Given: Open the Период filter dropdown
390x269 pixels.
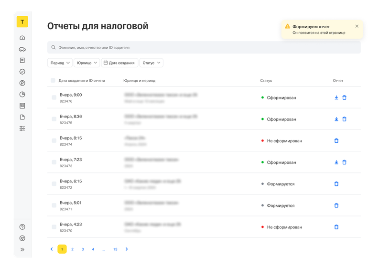Looking at the screenshot, I should (x=60, y=63).
